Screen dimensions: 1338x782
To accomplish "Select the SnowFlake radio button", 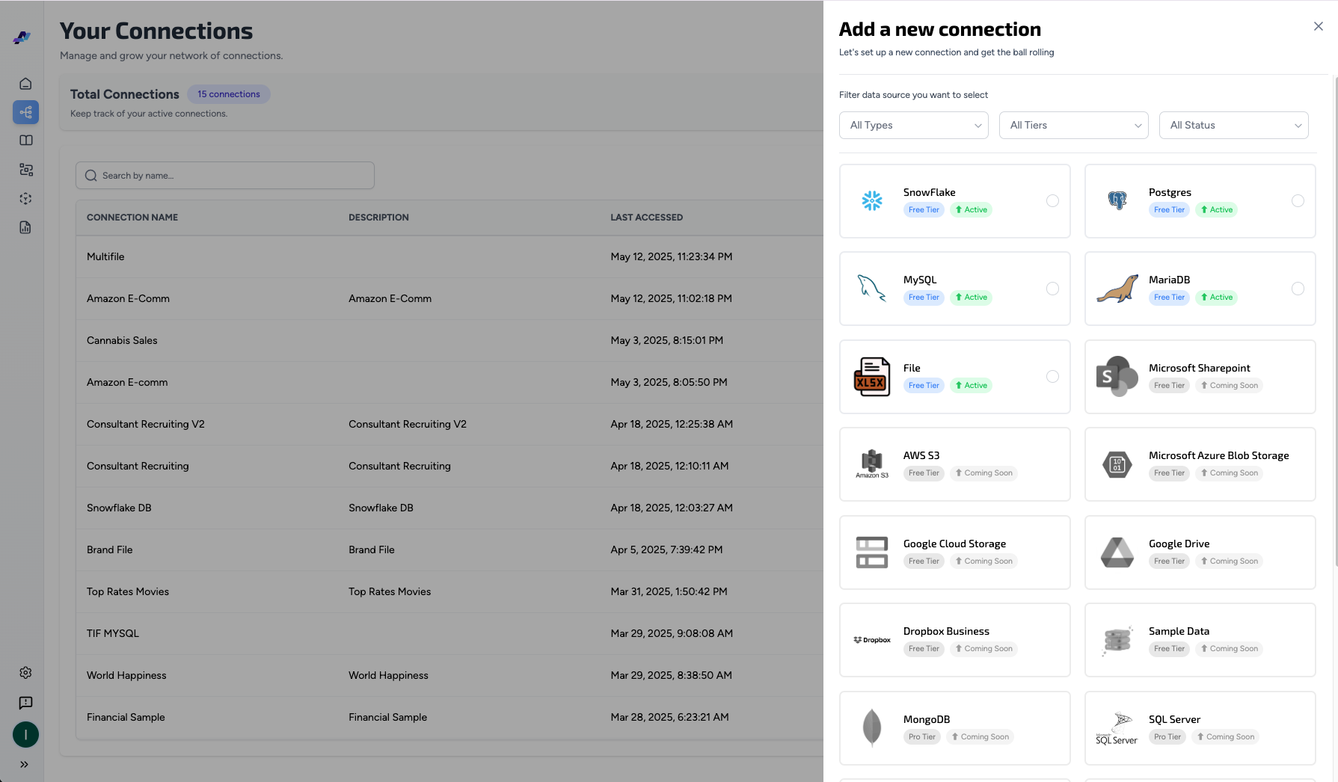I will 1052,200.
